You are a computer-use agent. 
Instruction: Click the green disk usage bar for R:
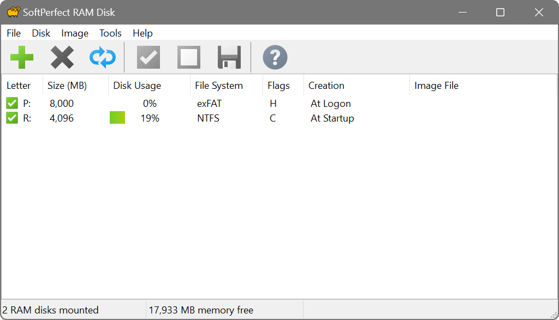tap(117, 118)
